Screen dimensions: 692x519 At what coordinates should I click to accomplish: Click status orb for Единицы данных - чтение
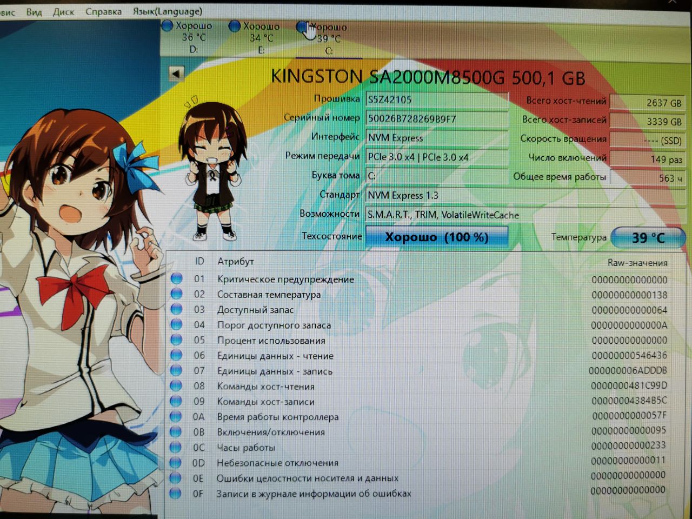coord(176,355)
